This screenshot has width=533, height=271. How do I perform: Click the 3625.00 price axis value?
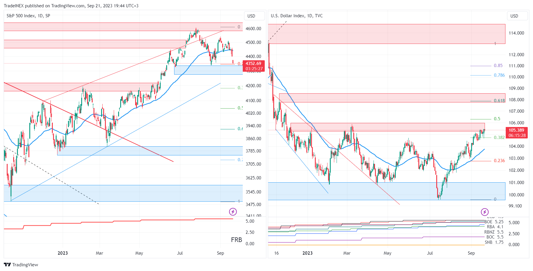point(253,178)
